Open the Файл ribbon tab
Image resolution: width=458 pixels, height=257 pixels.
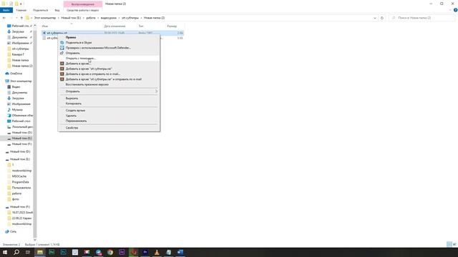click(6, 10)
